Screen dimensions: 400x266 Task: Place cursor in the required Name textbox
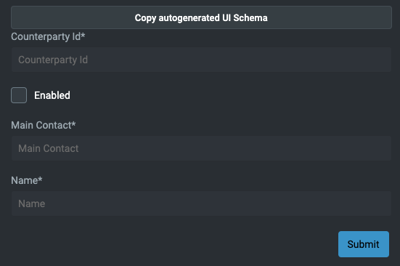tap(201, 203)
